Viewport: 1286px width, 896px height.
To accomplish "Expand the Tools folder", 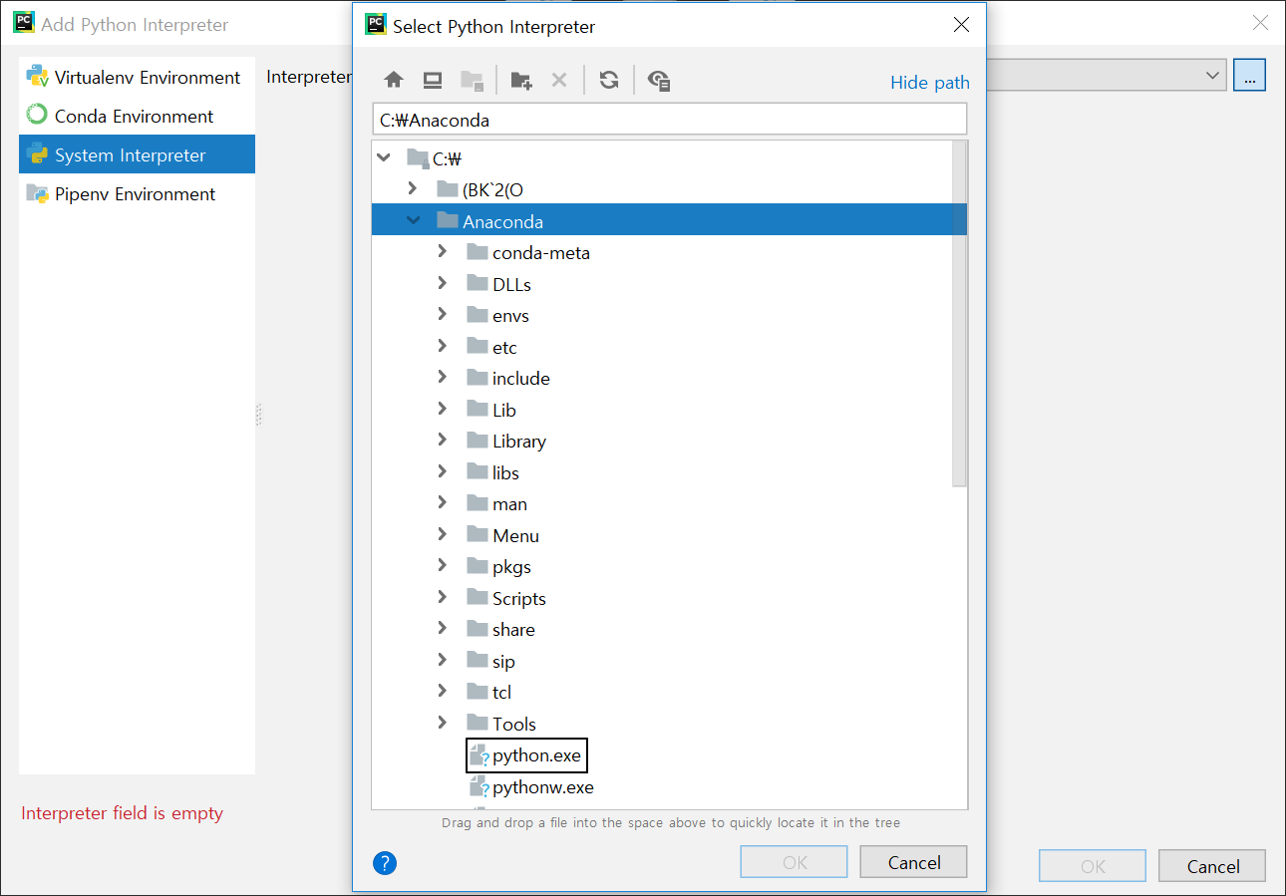I will [x=442, y=724].
